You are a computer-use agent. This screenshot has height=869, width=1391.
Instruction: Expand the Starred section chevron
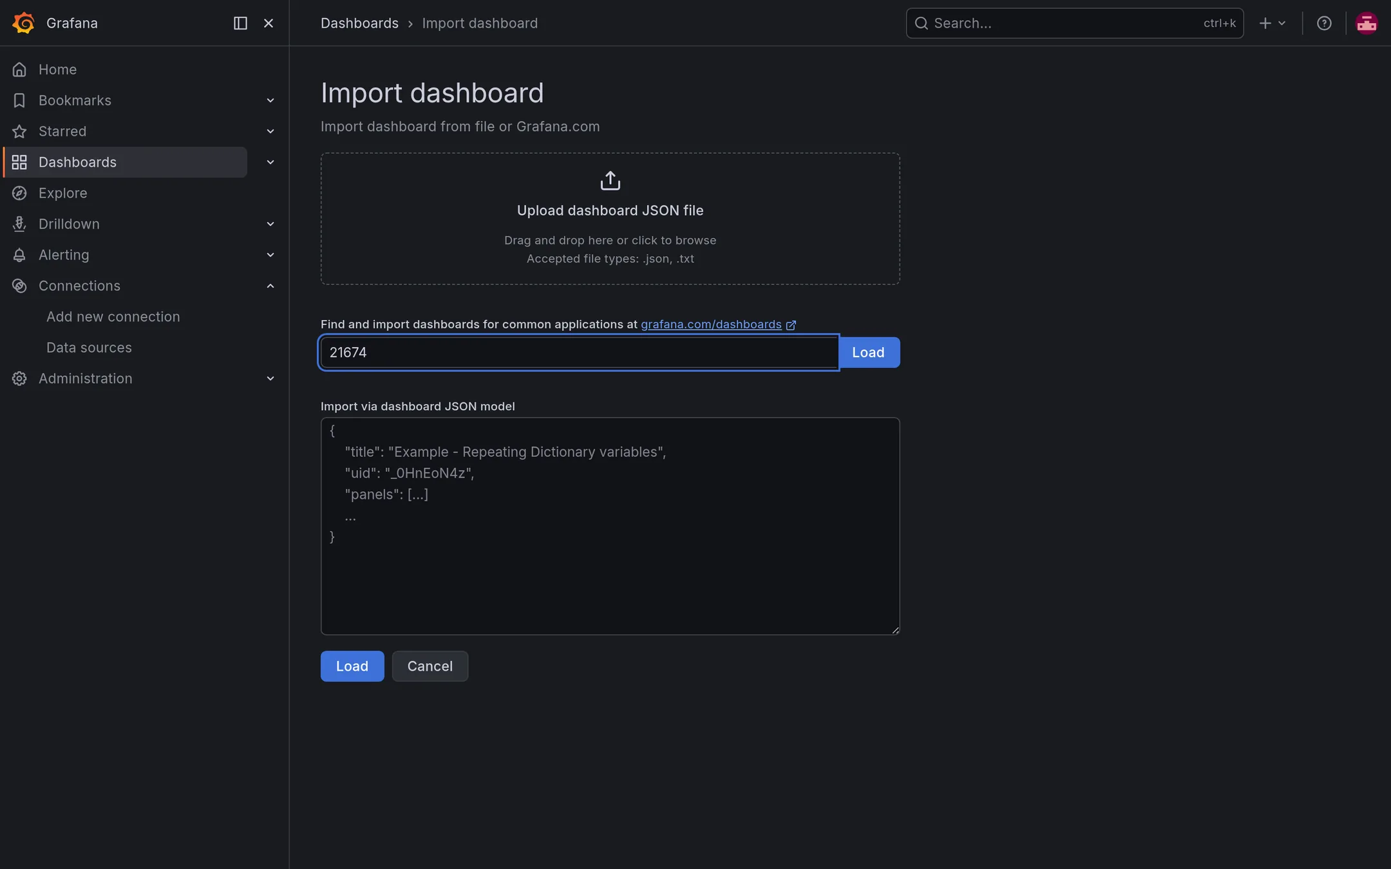270,131
